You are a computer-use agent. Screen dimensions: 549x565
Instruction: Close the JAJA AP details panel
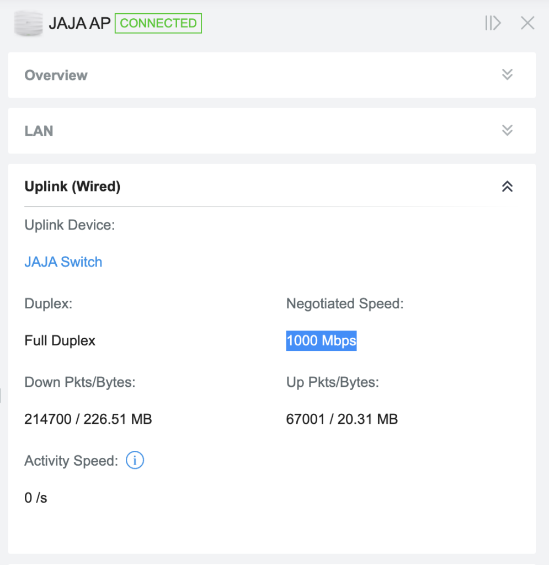(527, 23)
